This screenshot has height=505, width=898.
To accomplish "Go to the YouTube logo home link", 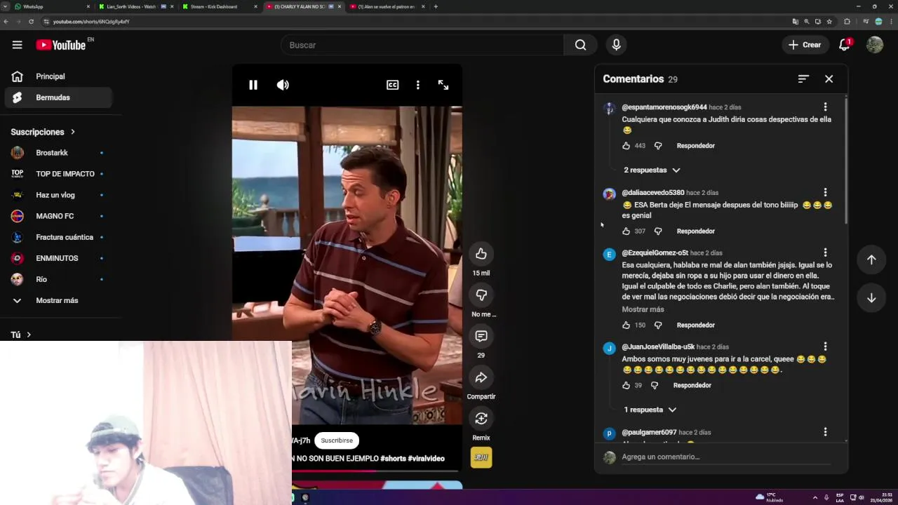I will coord(61,45).
